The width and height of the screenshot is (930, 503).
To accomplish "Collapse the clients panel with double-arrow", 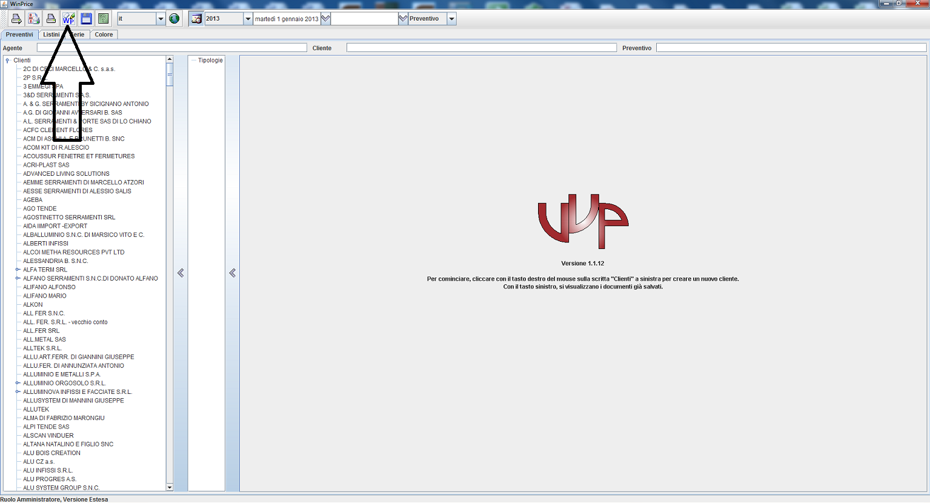I will pos(181,273).
